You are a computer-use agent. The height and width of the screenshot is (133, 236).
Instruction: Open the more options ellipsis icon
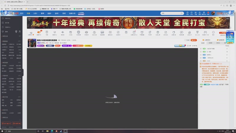213,32
